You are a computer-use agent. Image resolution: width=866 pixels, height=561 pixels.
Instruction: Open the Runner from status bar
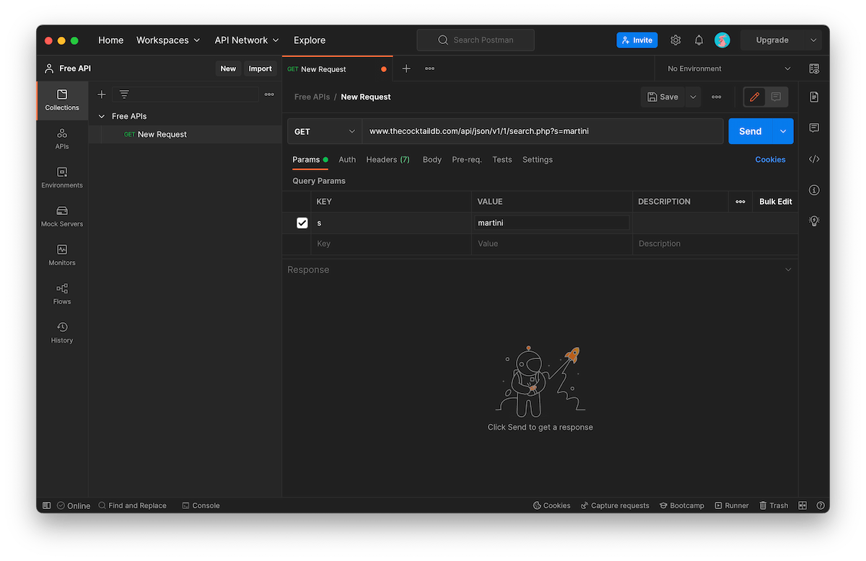coord(732,505)
